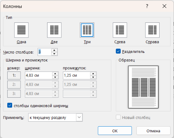Click the 'Колонны' dialog title text
The height and width of the screenshot is (138, 174).
[x=13, y=6]
